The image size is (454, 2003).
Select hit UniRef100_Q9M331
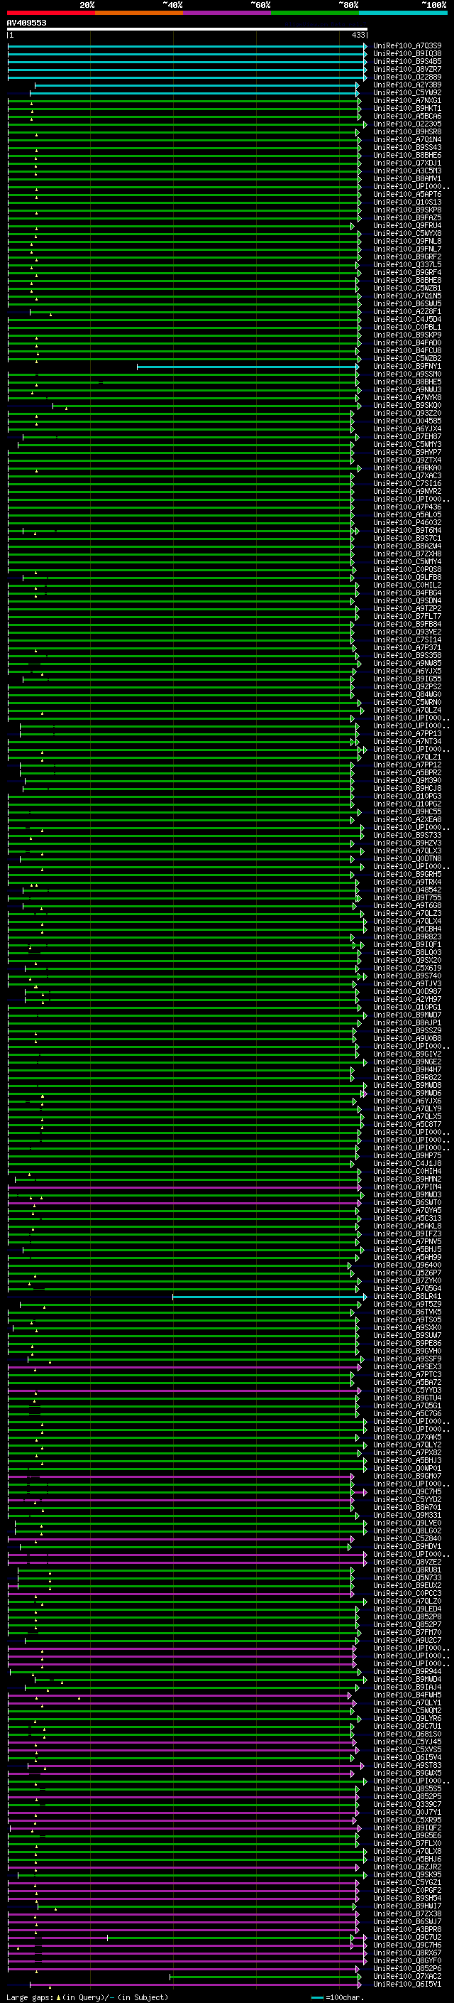pos(407,1515)
